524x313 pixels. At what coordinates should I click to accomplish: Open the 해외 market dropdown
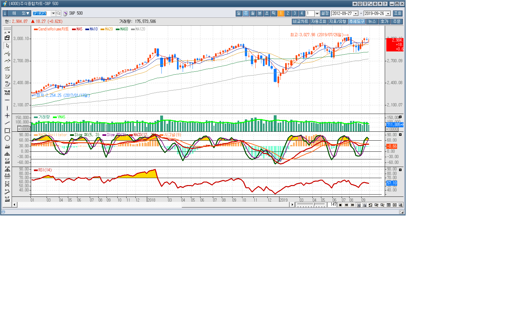tap(19, 13)
